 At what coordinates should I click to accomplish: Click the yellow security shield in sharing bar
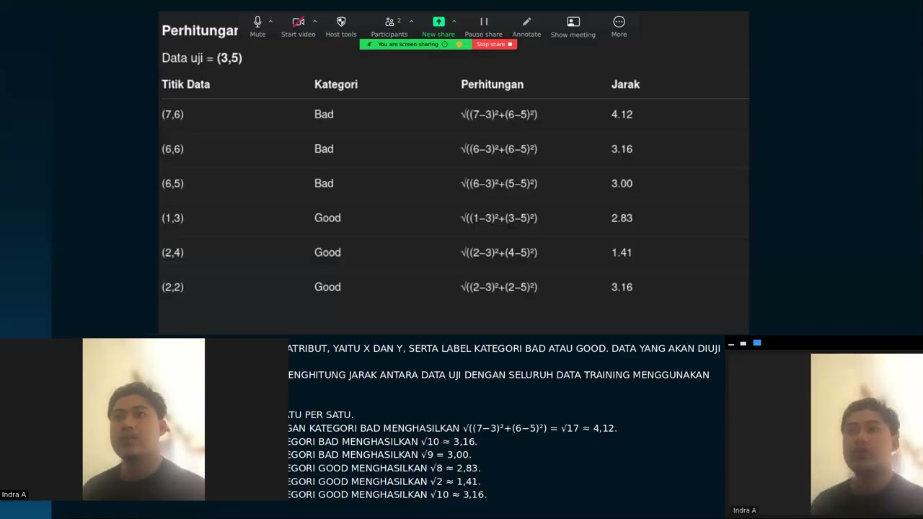click(459, 45)
